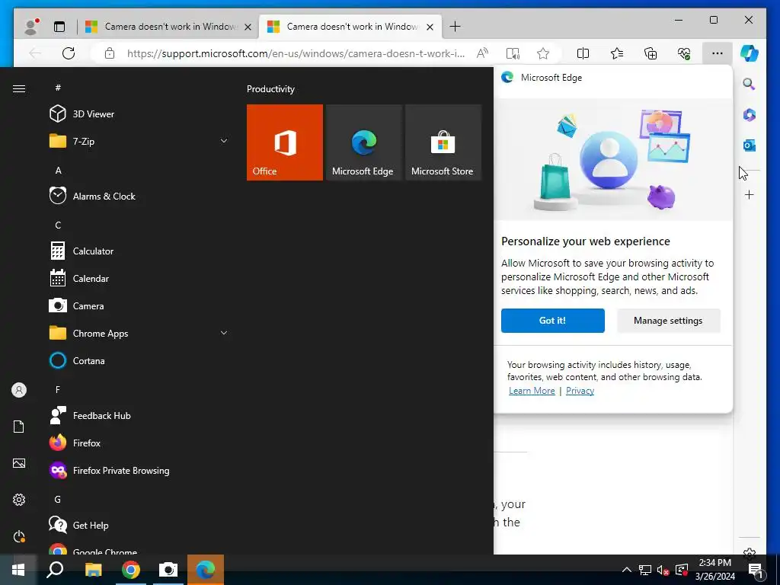Open sidebar Search

750,84
